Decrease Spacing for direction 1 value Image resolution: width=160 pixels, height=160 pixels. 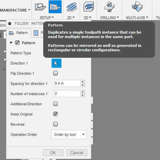(83, 85)
